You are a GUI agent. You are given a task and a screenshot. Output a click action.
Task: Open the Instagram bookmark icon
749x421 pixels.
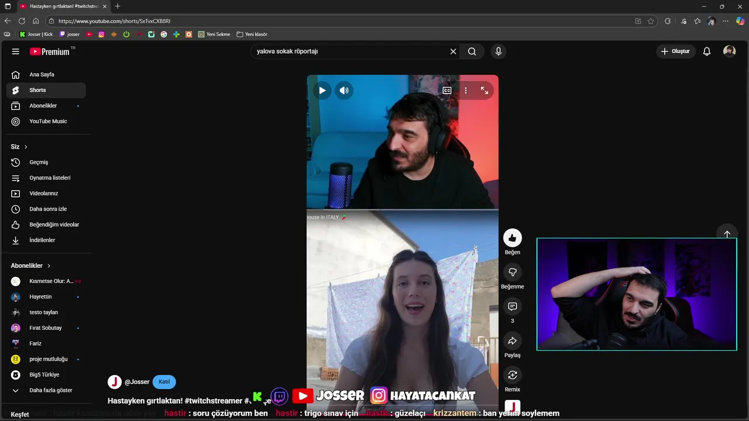pos(101,34)
